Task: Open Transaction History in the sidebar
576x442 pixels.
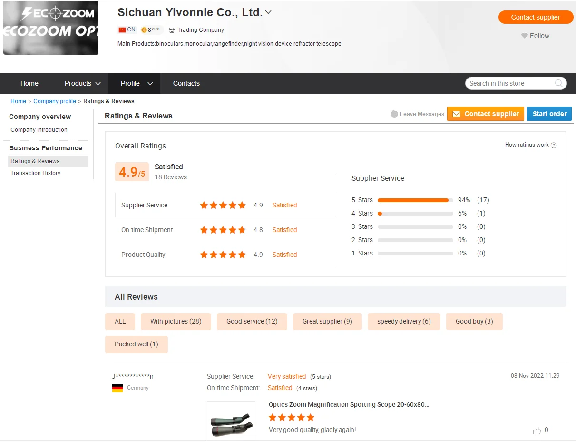Action: [x=36, y=173]
